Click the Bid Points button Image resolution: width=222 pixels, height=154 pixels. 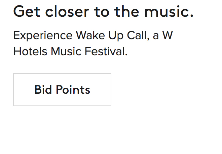tap(62, 90)
